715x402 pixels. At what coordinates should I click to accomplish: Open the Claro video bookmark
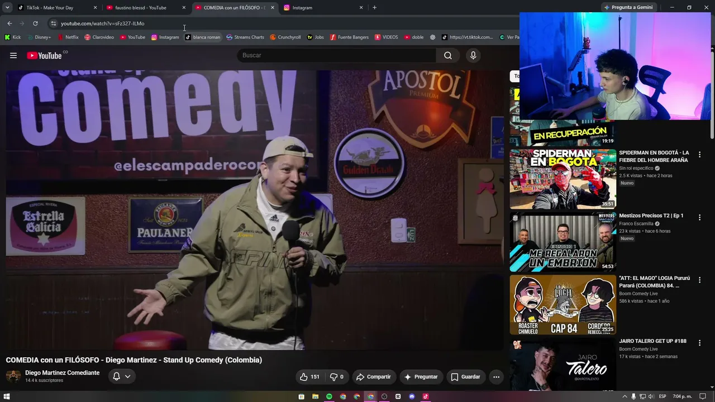99,37
